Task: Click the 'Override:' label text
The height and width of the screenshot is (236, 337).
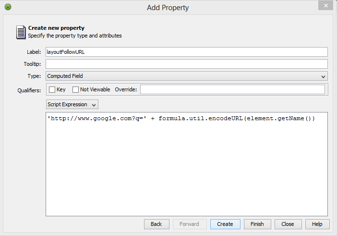Action: click(126, 89)
